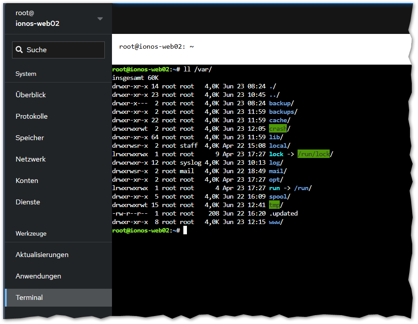Open Anwendungen under Werkzeuge
Image resolution: width=418 pixels, height=324 pixels.
coord(38,276)
